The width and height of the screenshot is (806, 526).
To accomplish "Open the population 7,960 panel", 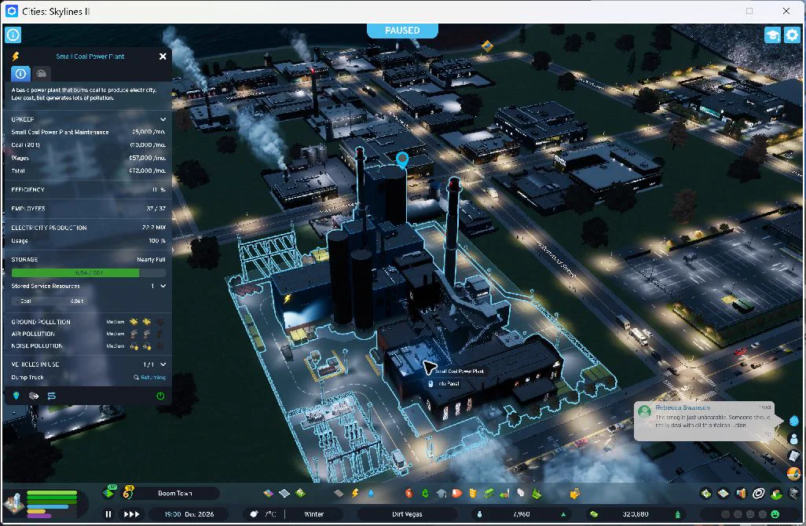I will [521, 514].
